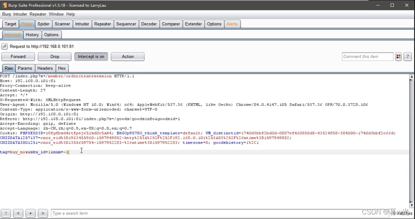Click the + search options button
This screenshot has height=219, width=415.
(x=31, y=213)
